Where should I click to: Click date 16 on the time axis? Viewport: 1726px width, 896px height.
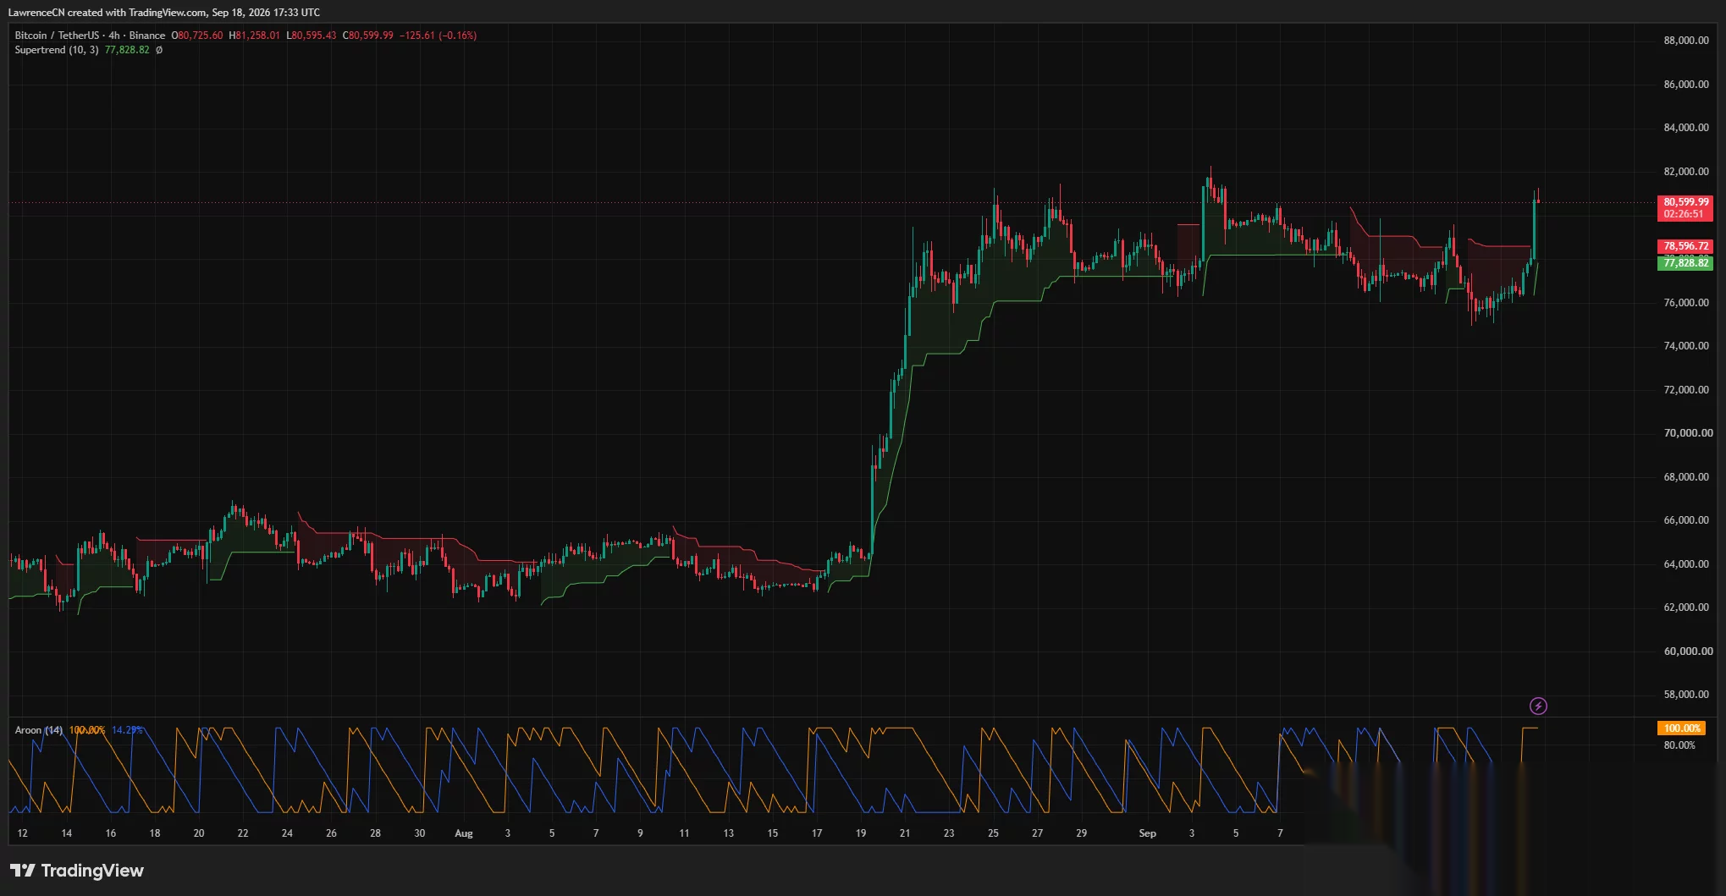pos(111,833)
